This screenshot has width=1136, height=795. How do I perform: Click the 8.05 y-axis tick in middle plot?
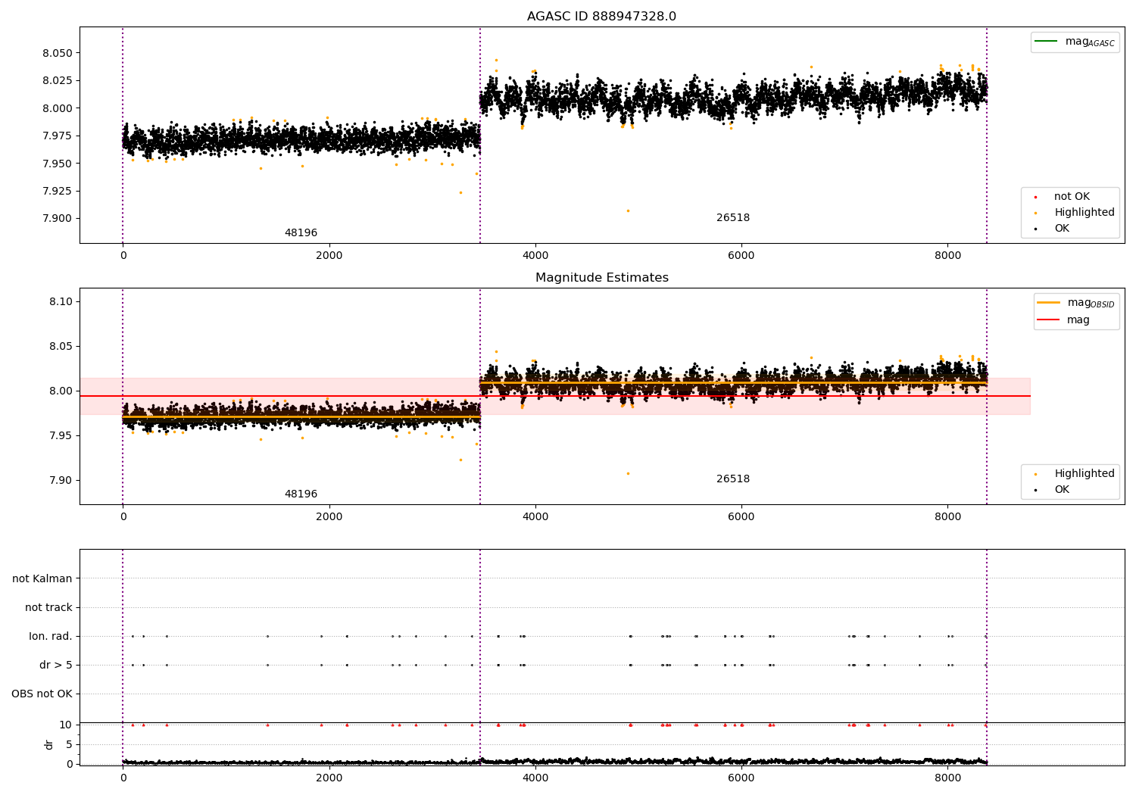[x=61, y=347]
